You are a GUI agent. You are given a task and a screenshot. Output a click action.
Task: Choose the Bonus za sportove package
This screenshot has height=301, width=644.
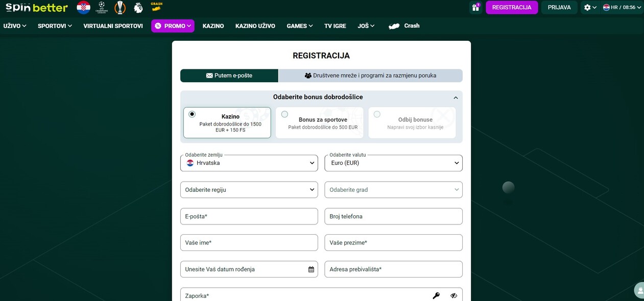pos(319,122)
